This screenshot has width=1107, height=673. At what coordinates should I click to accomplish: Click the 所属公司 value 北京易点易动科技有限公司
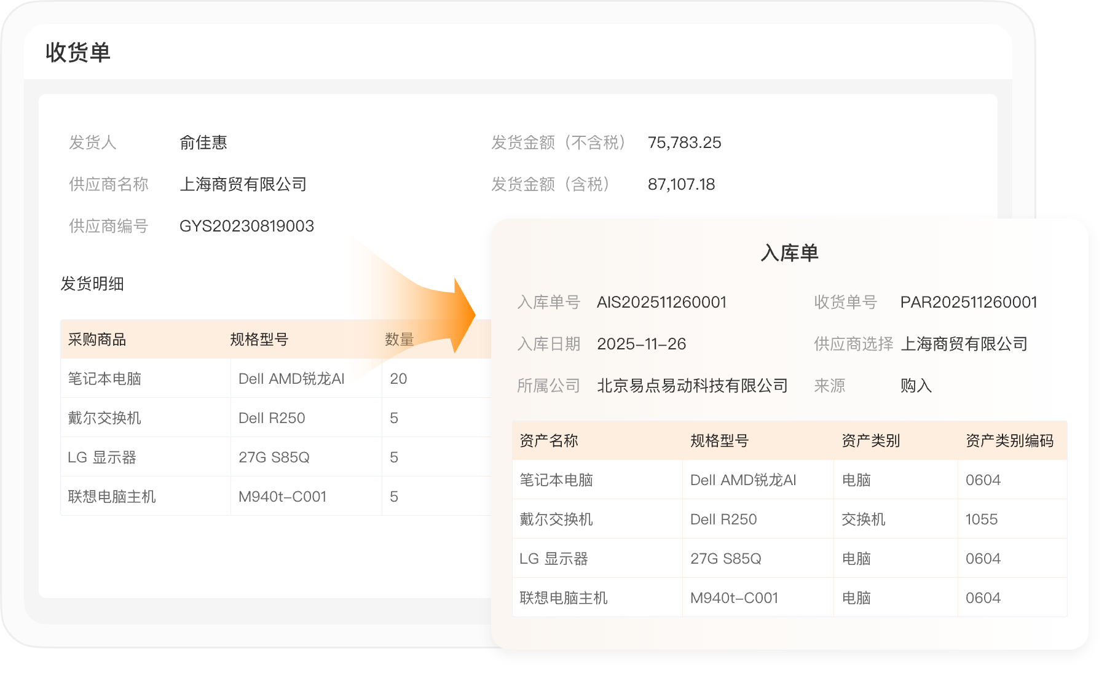coord(692,386)
